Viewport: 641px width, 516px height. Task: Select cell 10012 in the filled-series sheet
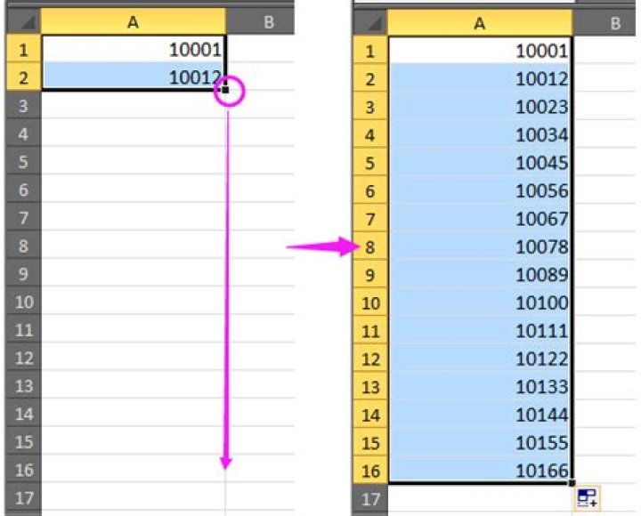pos(480,79)
